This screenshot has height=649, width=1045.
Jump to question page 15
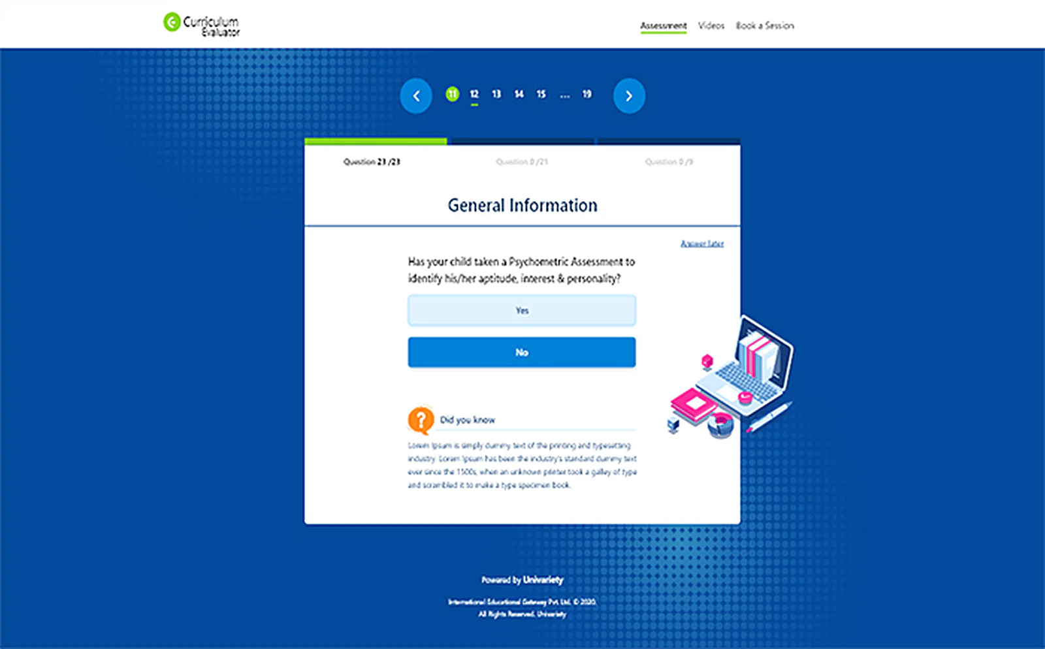pos(541,94)
